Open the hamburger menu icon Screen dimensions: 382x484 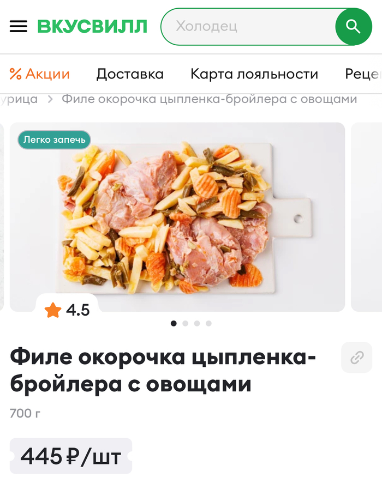point(18,26)
